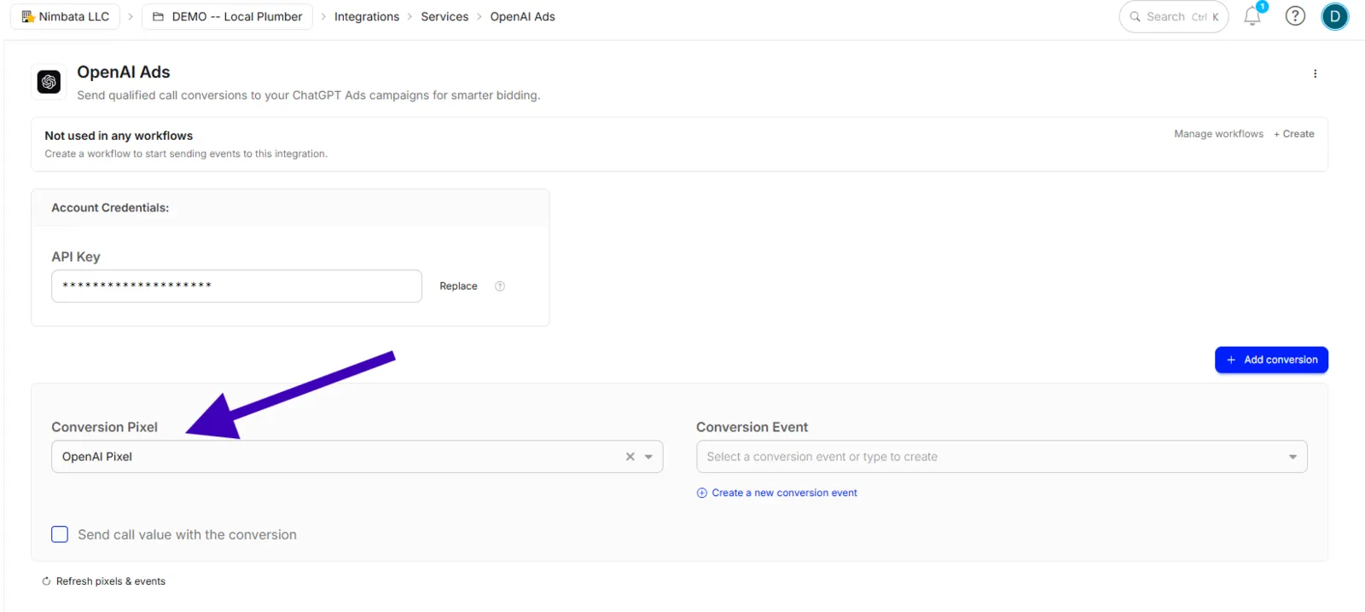
Task: Click + Create workflow link
Action: [x=1293, y=134]
